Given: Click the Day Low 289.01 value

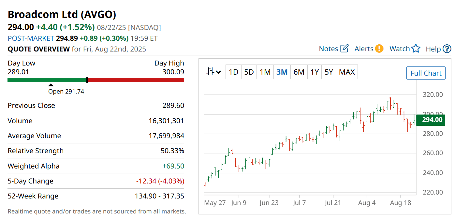Looking at the screenshot, I should point(18,72).
